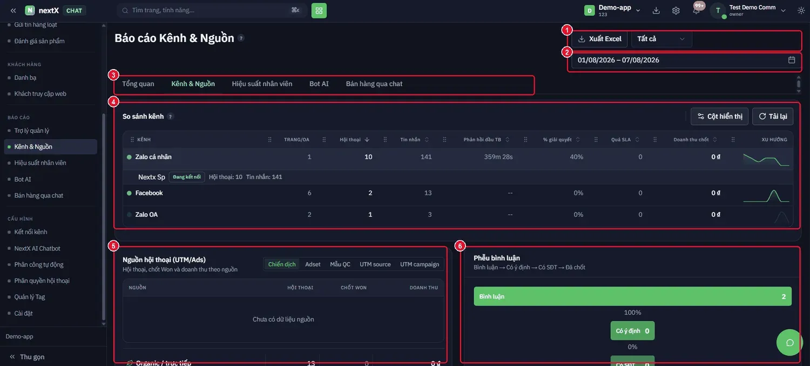Click the help icon beside Báo cáo Kênh & Nguồn

(x=241, y=38)
